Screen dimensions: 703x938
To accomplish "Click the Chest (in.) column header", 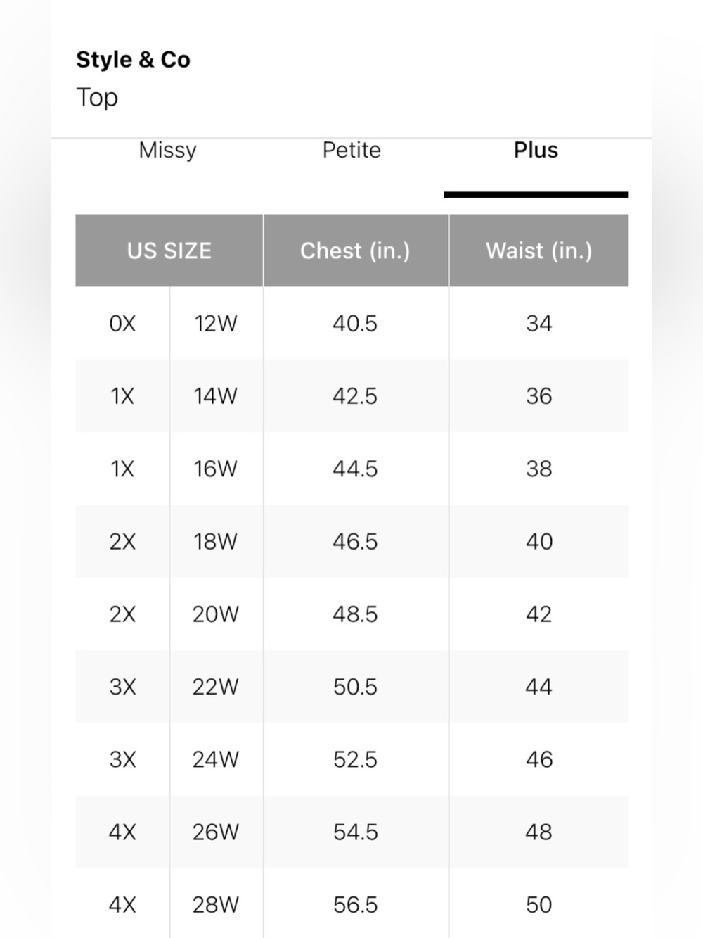I will [x=355, y=251].
